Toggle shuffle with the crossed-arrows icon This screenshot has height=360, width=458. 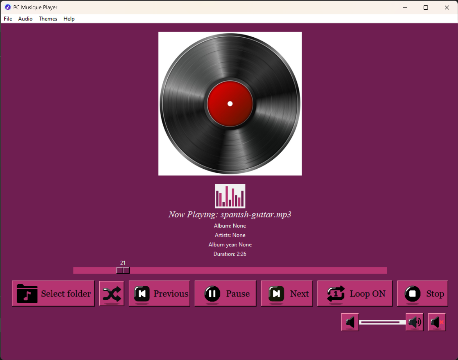[x=112, y=294]
